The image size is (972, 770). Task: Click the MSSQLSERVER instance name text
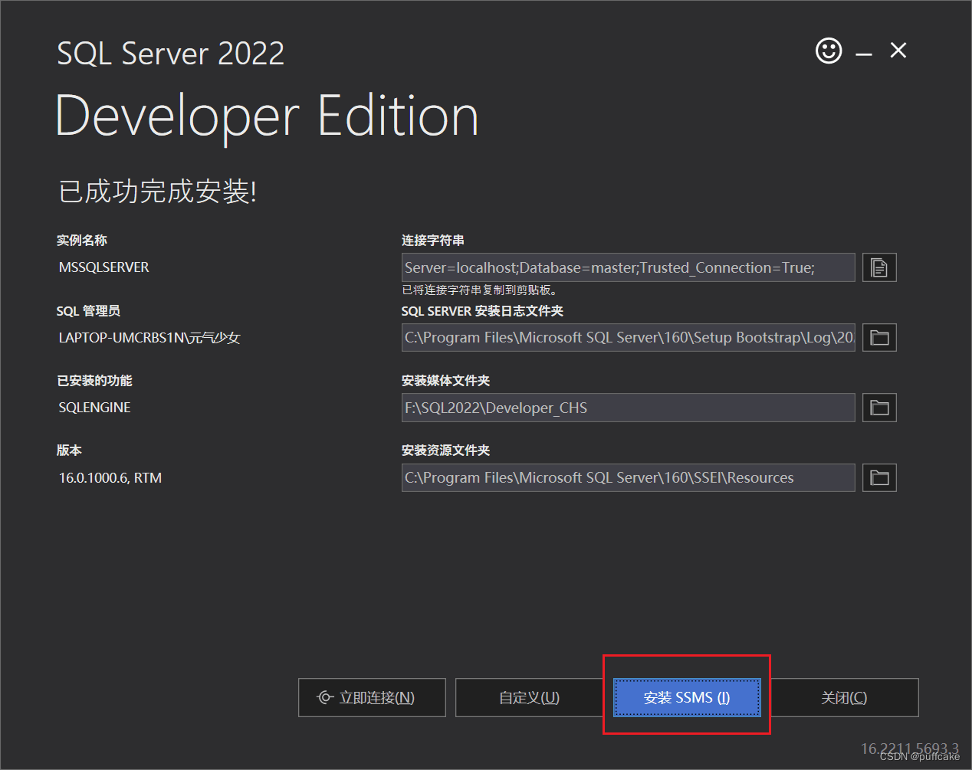click(104, 267)
